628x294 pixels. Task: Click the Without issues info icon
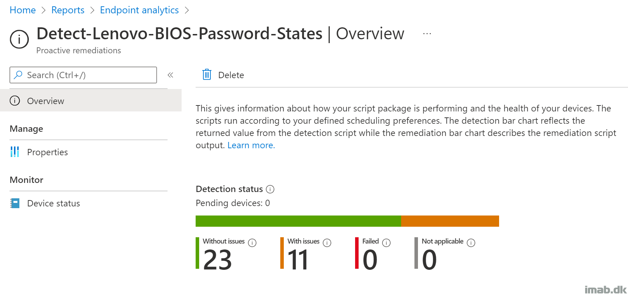pos(252,242)
